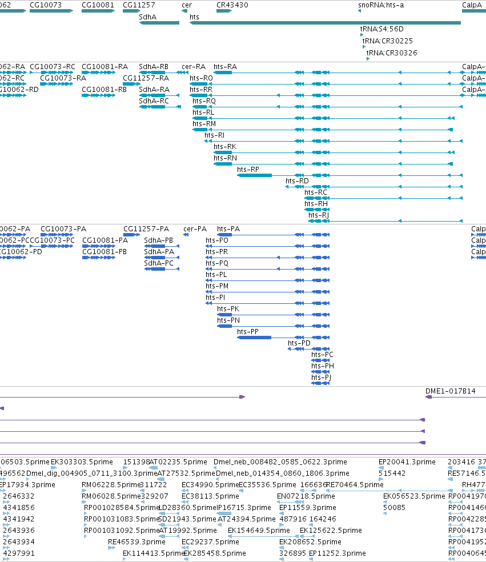Select EK154649.5prime EST label

[259, 531]
